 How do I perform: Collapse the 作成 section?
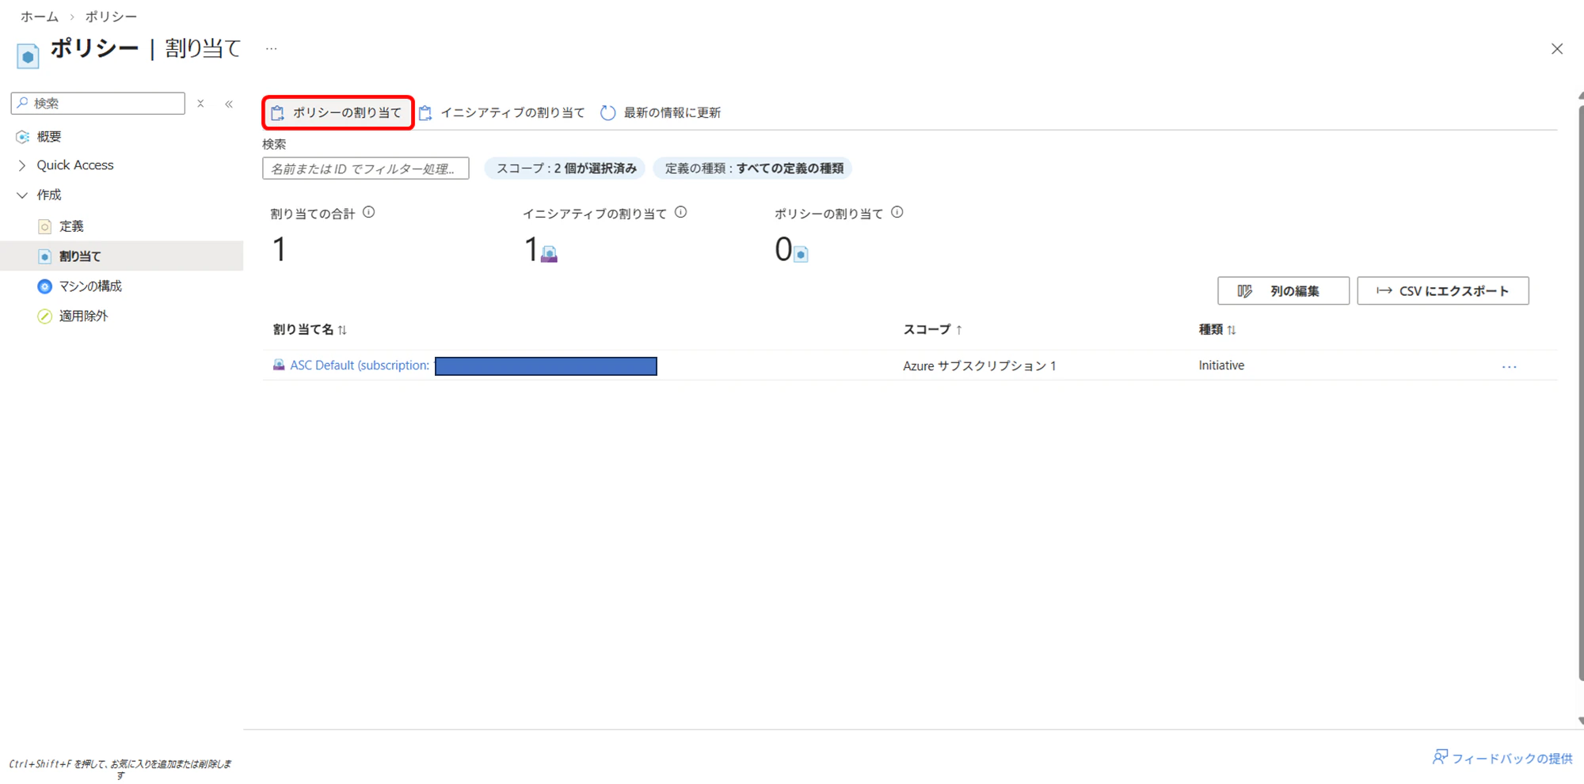(22, 195)
